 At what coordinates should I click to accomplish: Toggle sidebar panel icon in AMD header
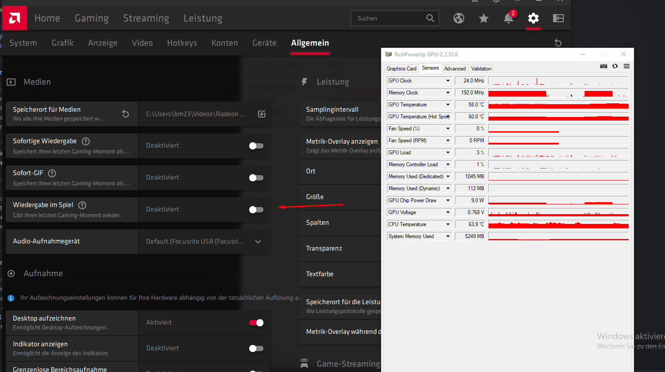tap(558, 18)
